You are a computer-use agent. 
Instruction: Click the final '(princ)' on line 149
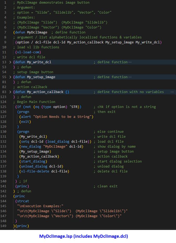pos(22,226)
